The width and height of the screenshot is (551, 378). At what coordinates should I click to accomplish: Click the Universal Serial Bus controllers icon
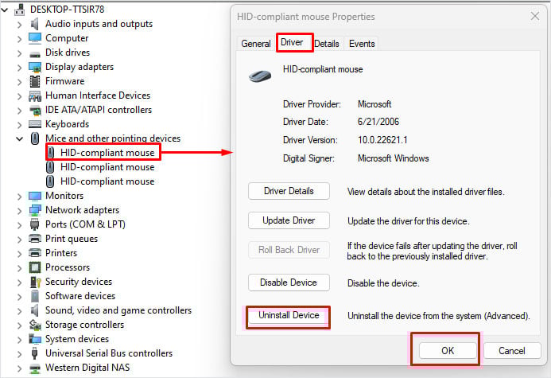click(34, 353)
